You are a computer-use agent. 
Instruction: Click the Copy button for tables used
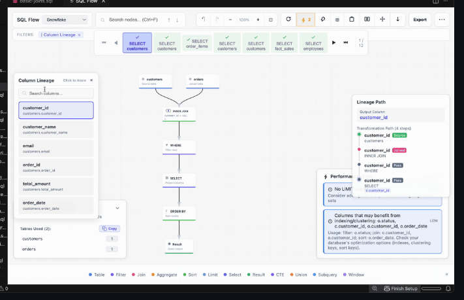pos(108,229)
